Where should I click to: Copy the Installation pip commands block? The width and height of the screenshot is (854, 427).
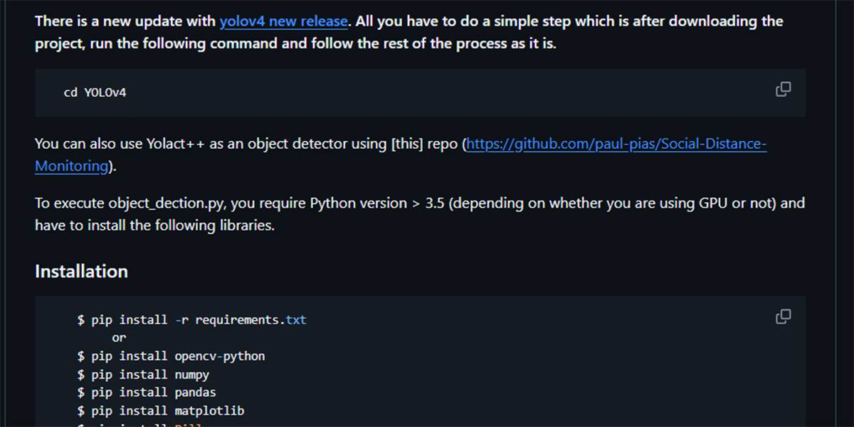pyautogui.click(x=783, y=317)
